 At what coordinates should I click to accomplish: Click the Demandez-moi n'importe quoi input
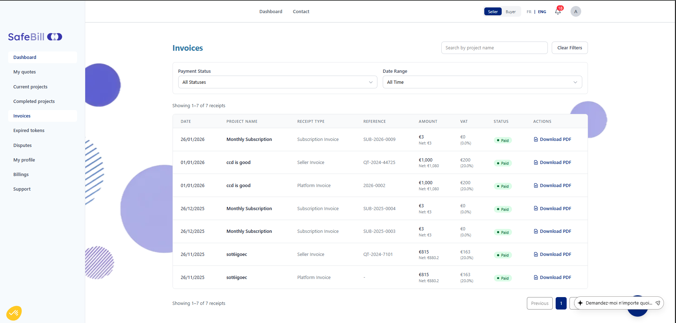point(618,303)
